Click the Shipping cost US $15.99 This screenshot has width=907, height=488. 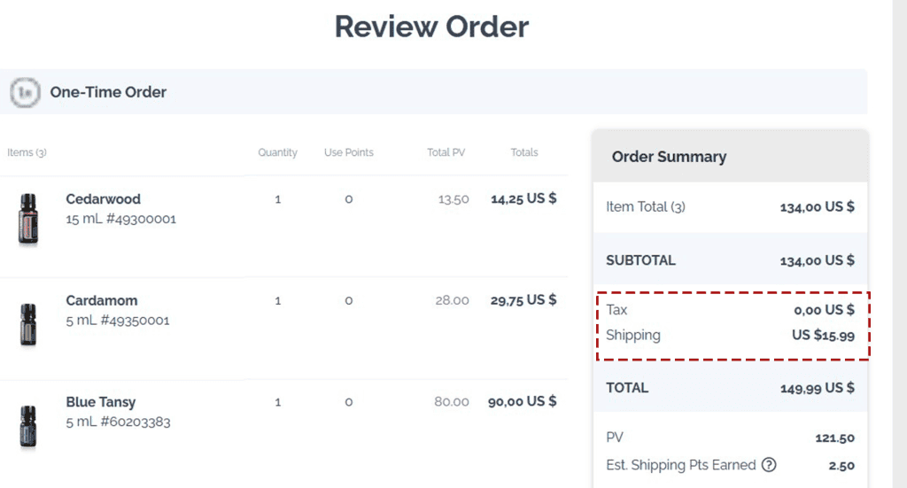(823, 336)
